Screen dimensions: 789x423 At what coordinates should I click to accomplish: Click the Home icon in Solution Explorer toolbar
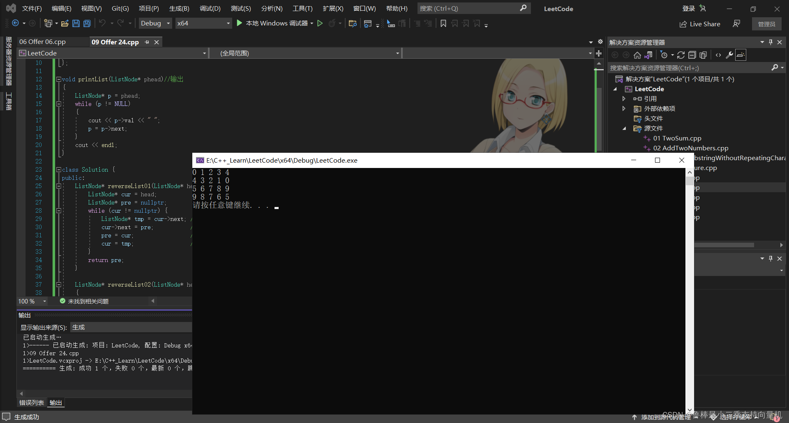637,55
